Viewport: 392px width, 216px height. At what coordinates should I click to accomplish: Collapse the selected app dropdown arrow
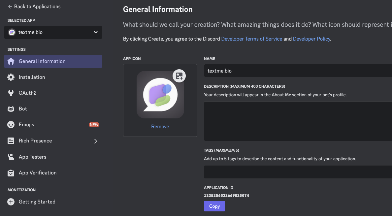(x=95, y=32)
